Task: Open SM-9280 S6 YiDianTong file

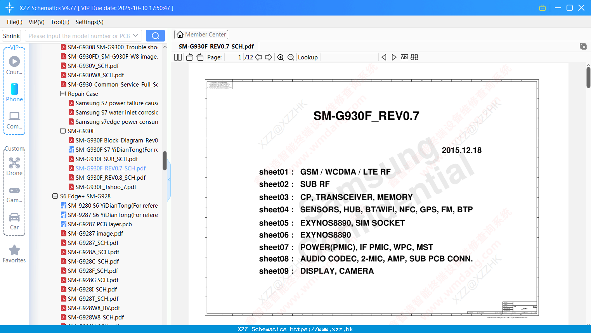Action: click(x=109, y=205)
